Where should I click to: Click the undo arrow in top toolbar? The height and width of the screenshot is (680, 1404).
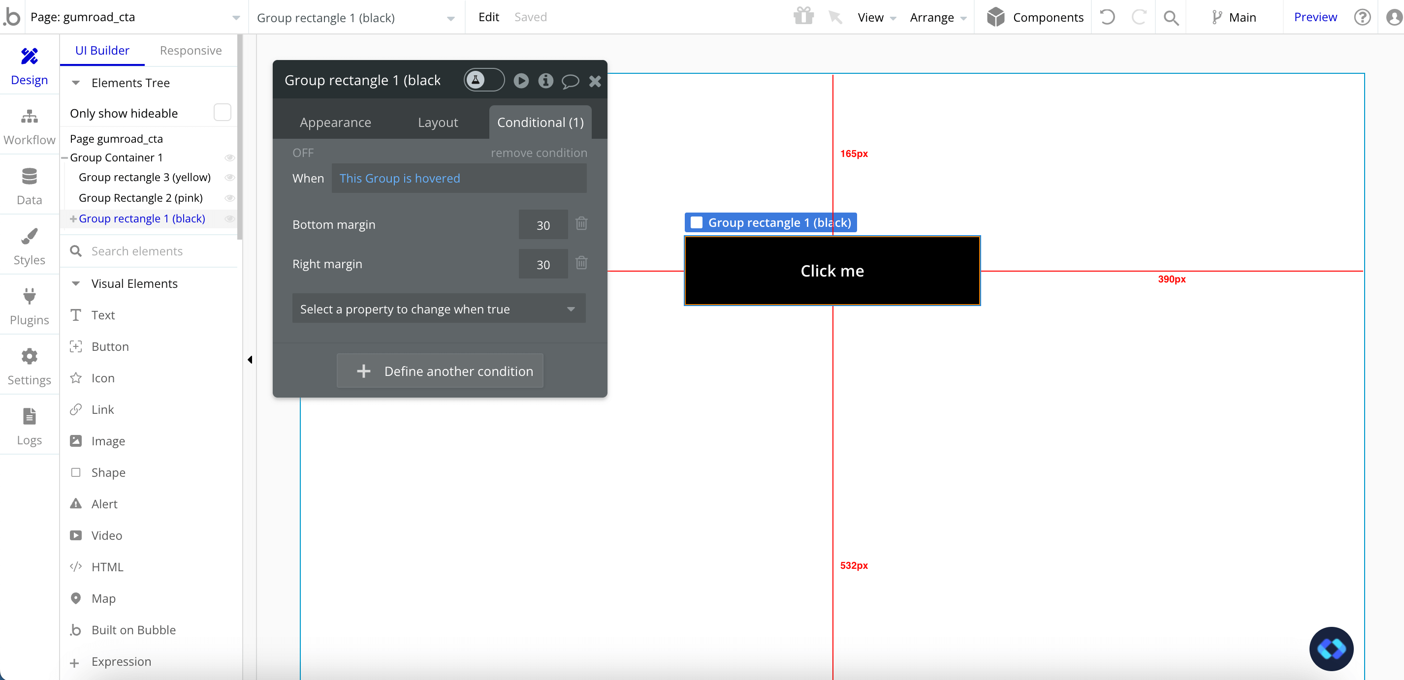pyautogui.click(x=1107, y=17)
